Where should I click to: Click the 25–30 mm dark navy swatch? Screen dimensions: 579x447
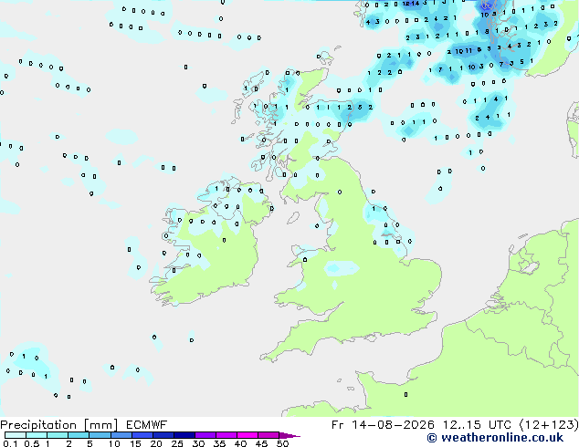[184, 435]
